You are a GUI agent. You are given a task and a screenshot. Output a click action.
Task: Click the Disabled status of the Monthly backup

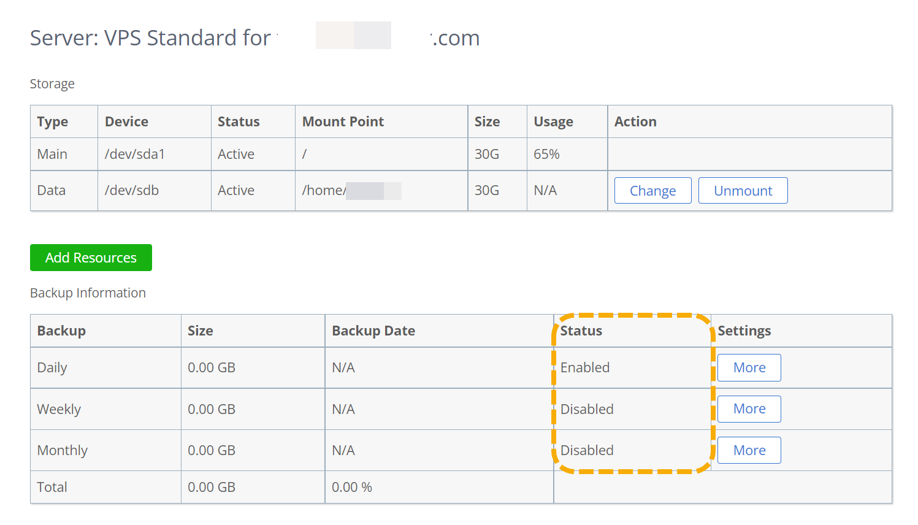[586, 450]
